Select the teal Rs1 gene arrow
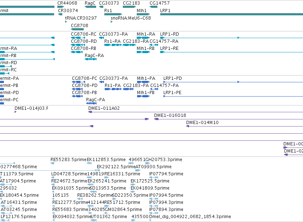The image size is (303, 222). point(113,14)
